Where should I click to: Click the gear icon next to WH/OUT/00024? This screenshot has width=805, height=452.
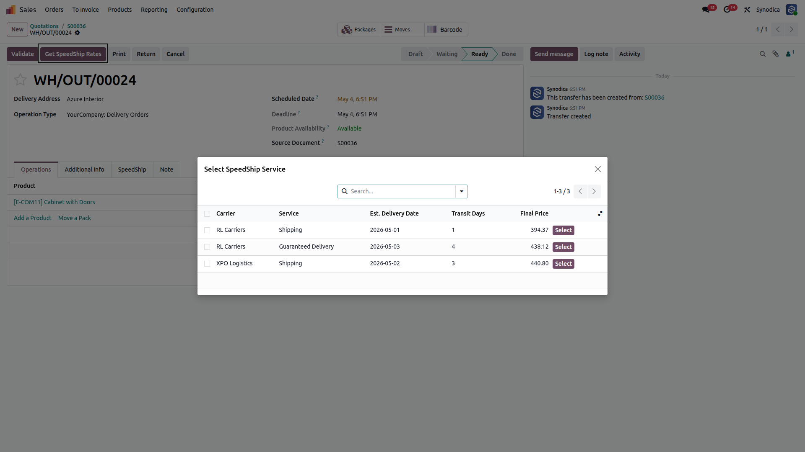77,33
